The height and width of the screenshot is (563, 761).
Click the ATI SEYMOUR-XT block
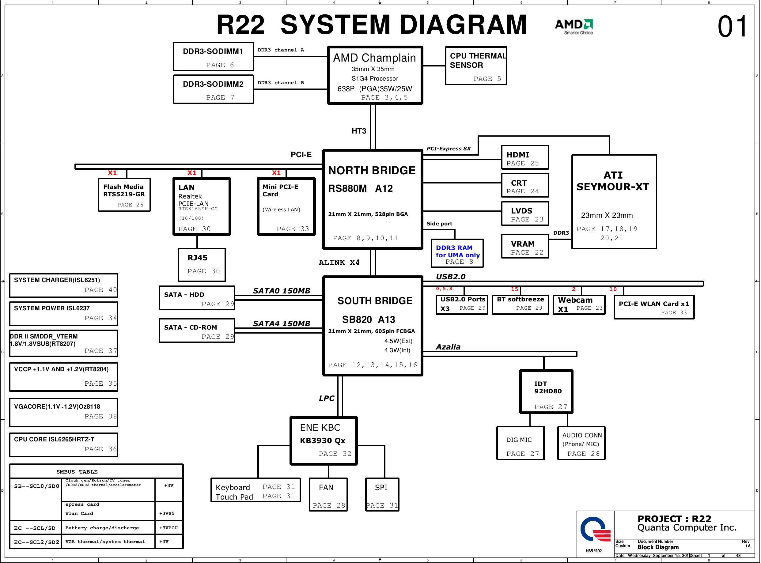(x=614, y=202)
